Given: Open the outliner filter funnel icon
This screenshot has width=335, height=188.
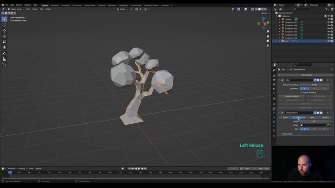Looking at the screenshot, I should 327,9.
